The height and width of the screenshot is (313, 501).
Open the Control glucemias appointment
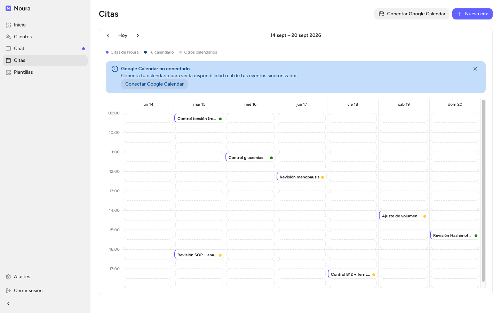point(250,158)
